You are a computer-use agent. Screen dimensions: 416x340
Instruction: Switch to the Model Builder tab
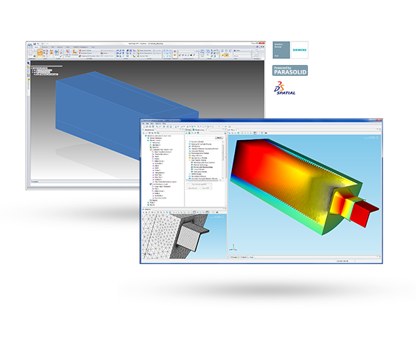(x=149, y=130)
